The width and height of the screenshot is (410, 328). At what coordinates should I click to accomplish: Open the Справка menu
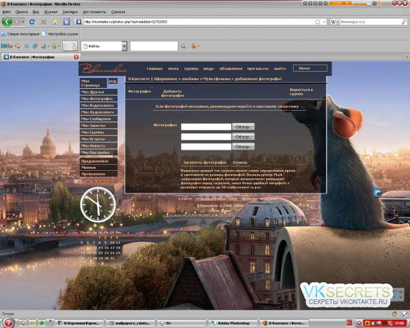pyautogui.click(x=118, y=12)
